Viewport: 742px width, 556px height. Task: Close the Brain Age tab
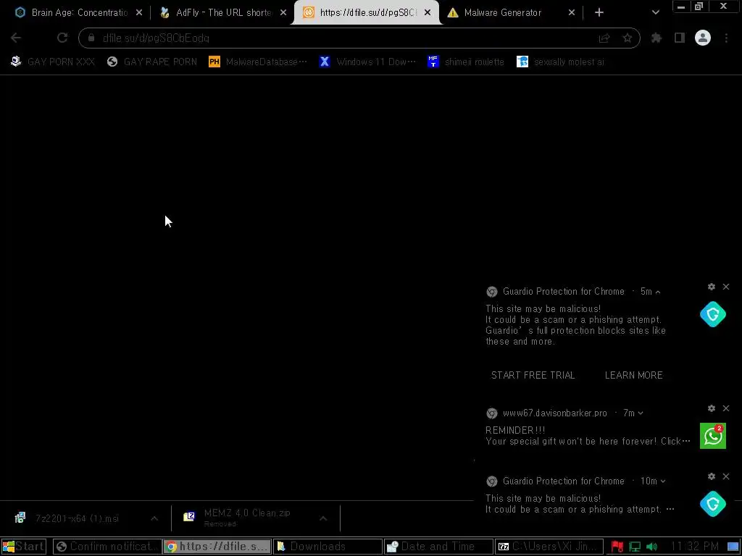click(139, 13)
